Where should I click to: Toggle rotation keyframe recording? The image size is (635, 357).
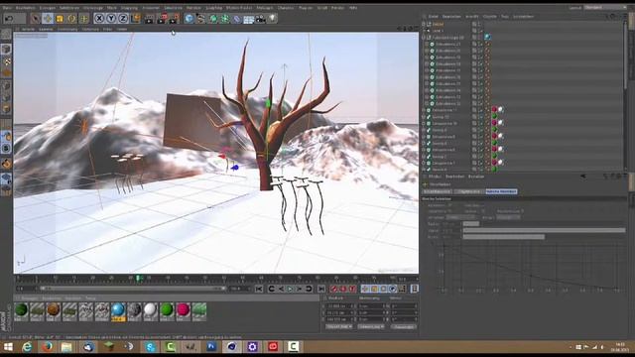384,289
